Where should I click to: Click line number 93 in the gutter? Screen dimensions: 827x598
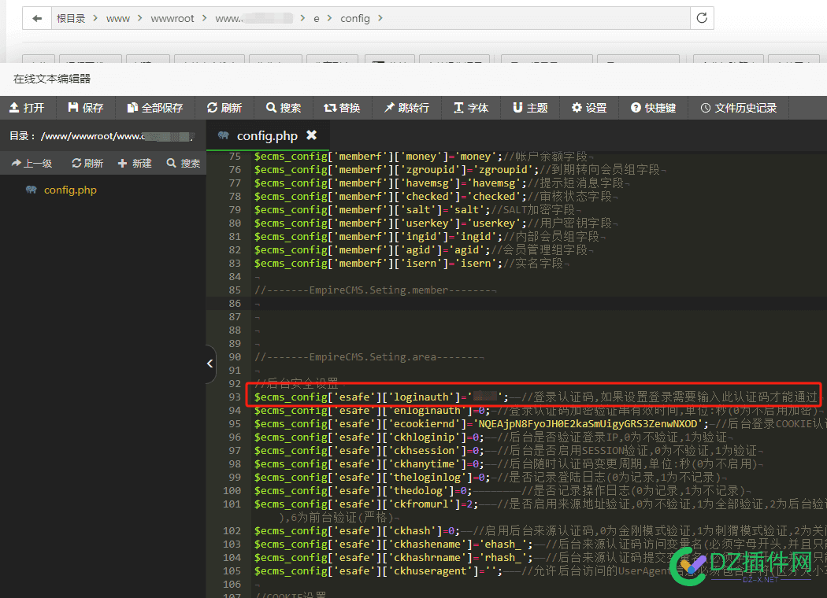click(235, 397)
